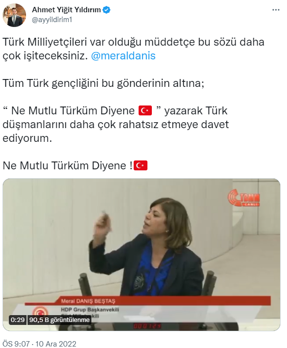The width and height of the screenshot is (287, 348).
Task: Click the line 'Tüm Türk gençliğini bu gönderinin altına'
Action: [x=103, y=83]
